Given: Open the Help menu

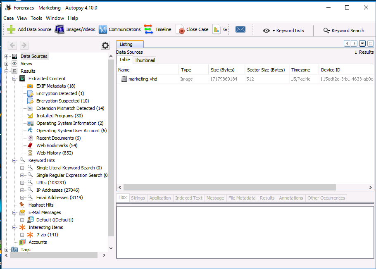Looking at the screenshot, I should (x=73, y=18).
